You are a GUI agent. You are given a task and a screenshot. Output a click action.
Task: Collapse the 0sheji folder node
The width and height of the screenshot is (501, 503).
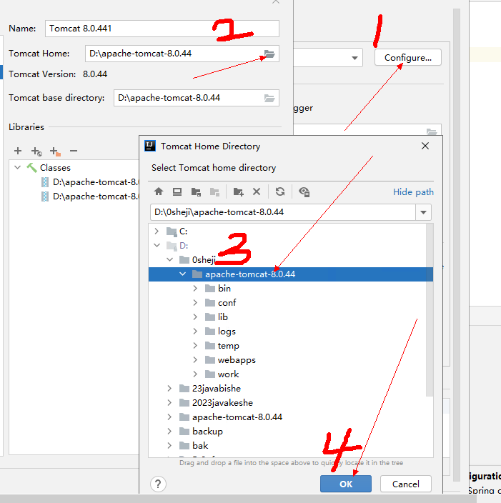[x=170, y=259]
